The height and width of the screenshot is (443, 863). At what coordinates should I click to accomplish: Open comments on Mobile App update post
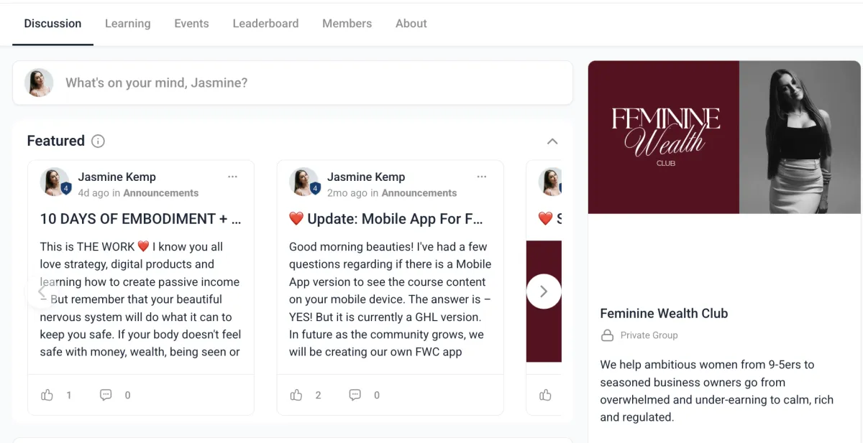tap(355, 395)
